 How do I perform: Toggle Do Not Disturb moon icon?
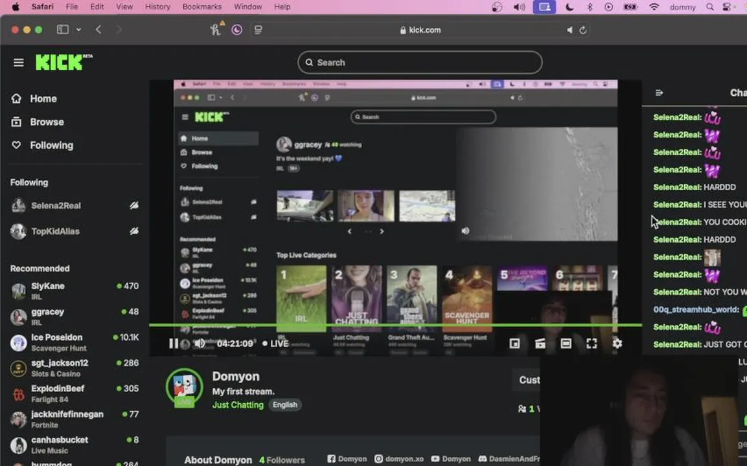569,7
